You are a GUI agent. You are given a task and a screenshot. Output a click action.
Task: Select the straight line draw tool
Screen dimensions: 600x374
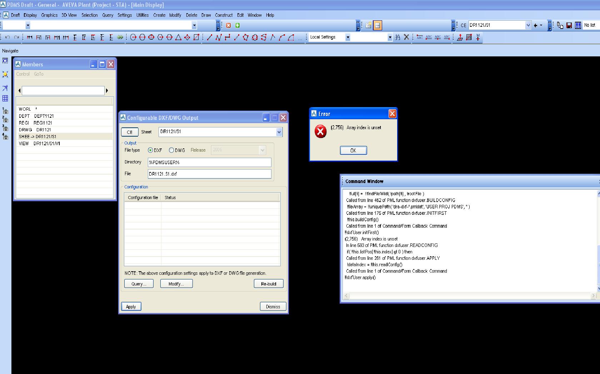pos(209,37)
